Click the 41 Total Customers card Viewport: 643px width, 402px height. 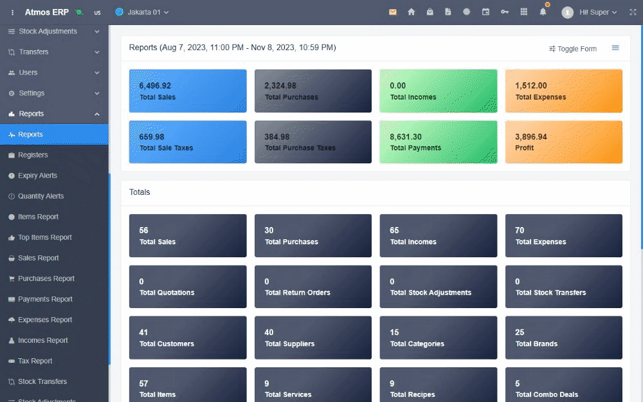pos(188,338)
